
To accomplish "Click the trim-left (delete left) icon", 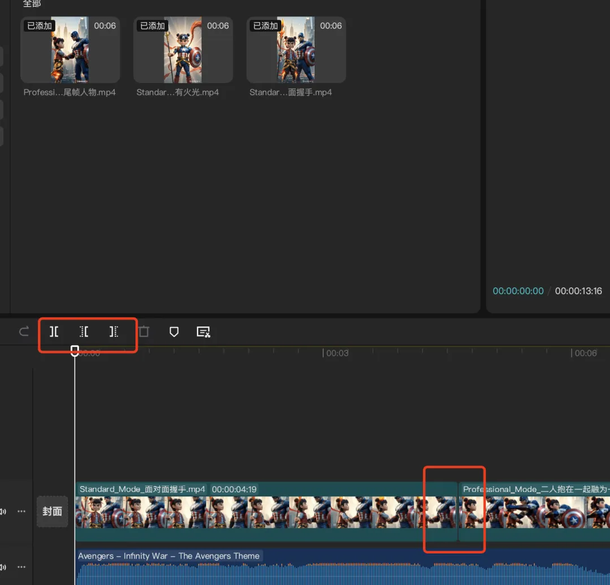I will coord(84,331).
